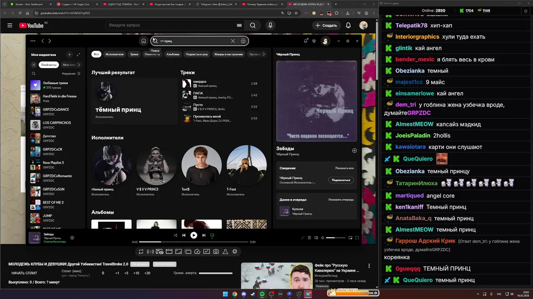Open YouTube notifications bell
533x299 pixels.
tap(348, 25)
